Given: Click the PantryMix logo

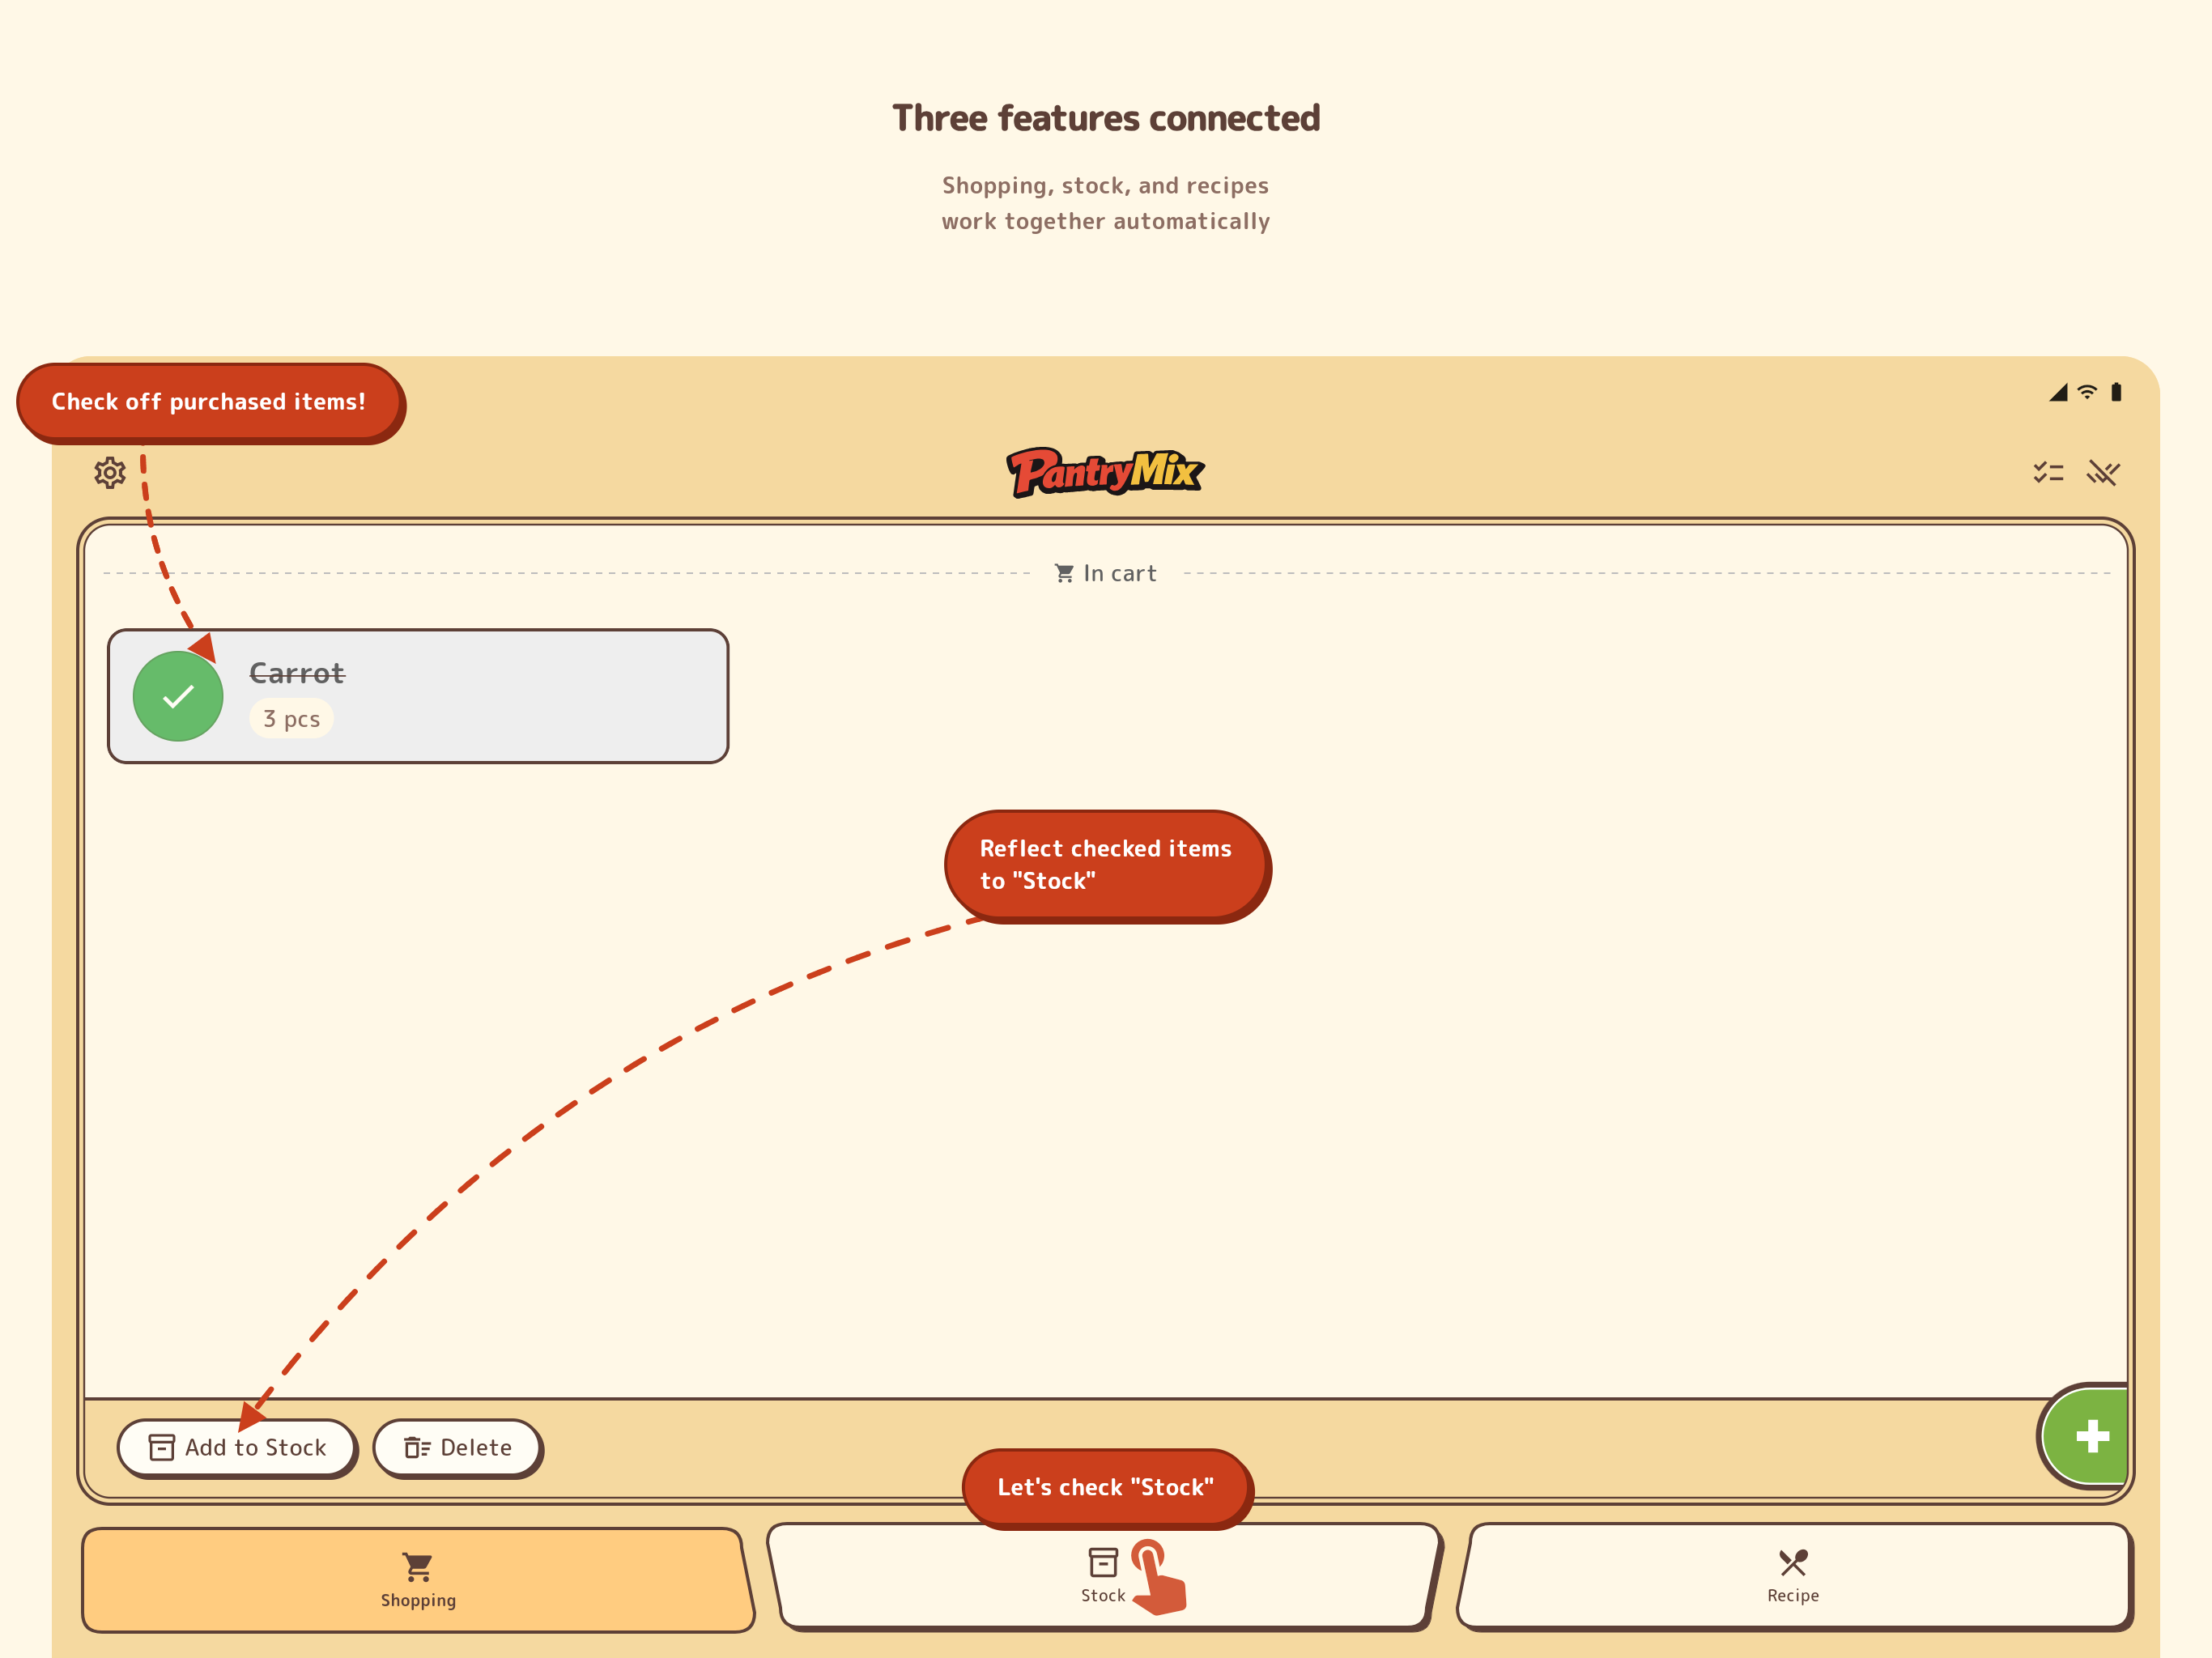Looking at the screenshot, I should pyautogui.click(x=1105, y=472).
